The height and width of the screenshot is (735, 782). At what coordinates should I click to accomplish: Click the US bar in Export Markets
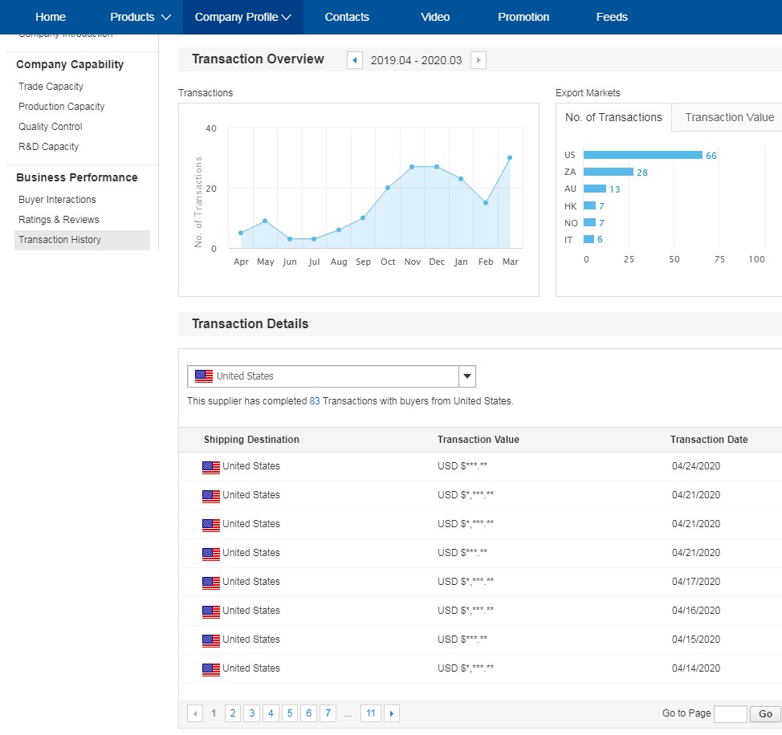point(642,155)
